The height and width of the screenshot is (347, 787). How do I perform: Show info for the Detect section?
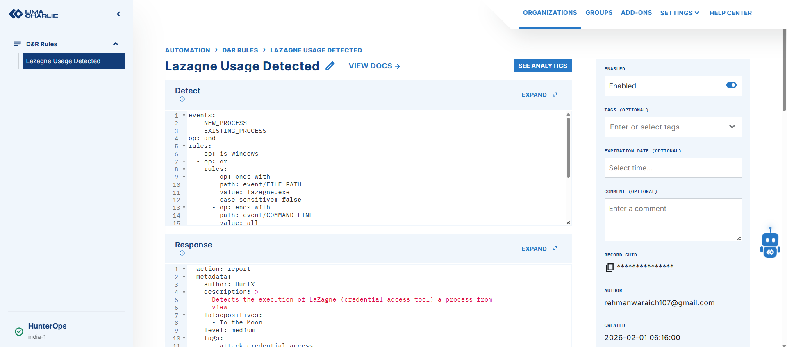182,99
